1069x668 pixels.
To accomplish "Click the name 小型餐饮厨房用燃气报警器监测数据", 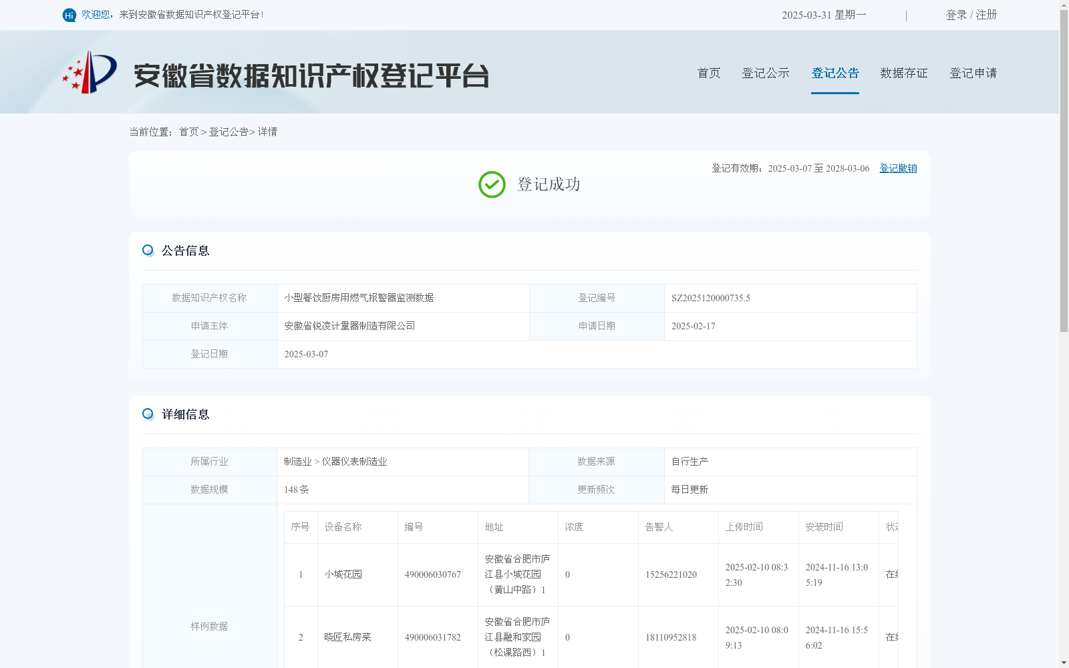I will tap(359, 298).
